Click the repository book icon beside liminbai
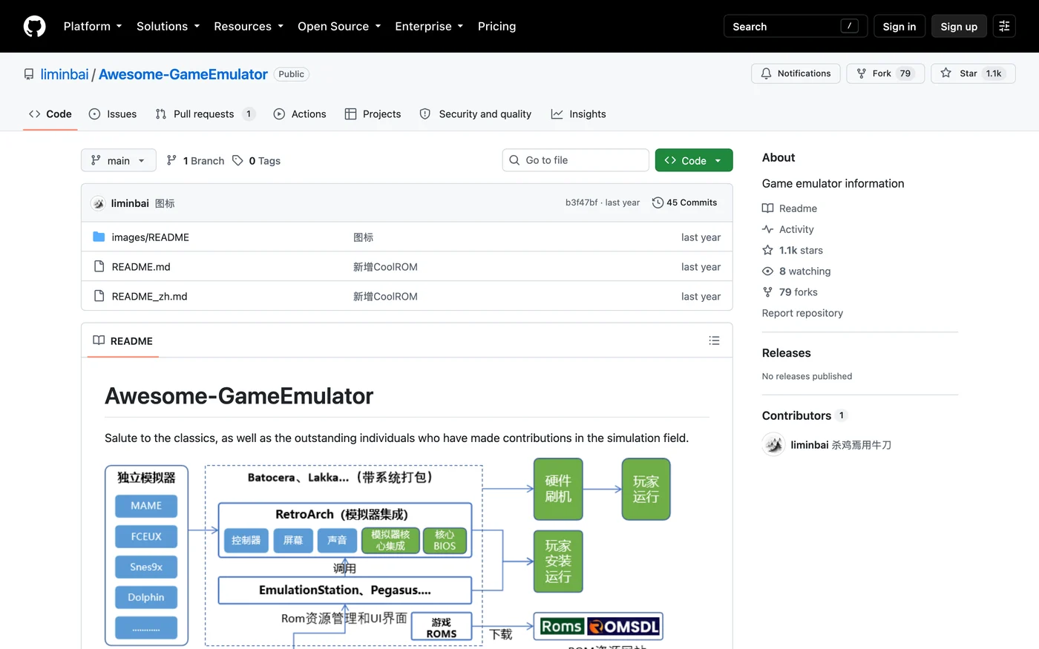Image resolution: width=1039 pixels, height=649 pixels. pos(29,74)
